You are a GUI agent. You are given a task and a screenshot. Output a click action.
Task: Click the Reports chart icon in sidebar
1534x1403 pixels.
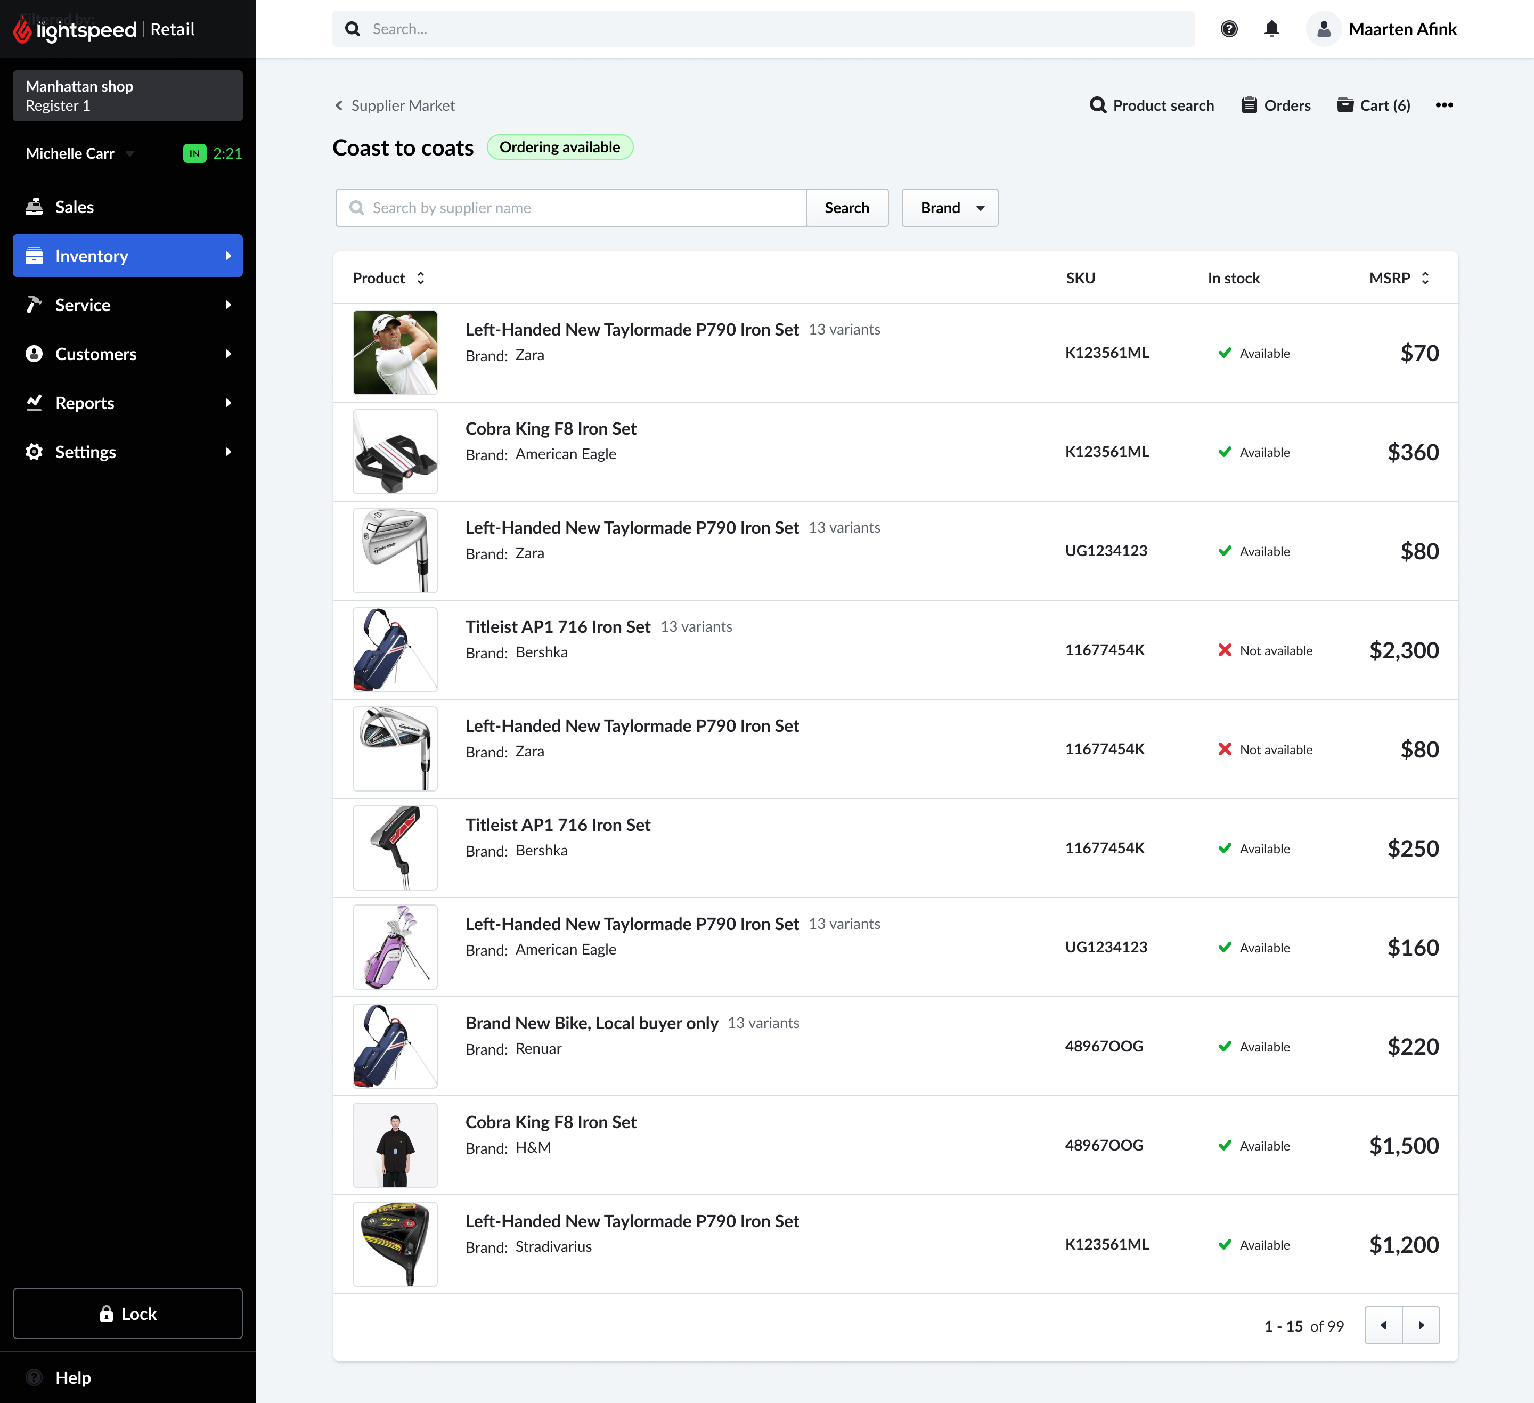pyautogui.click(x=34, y=403)
